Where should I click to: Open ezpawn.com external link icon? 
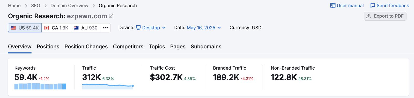tap(111, 16)
